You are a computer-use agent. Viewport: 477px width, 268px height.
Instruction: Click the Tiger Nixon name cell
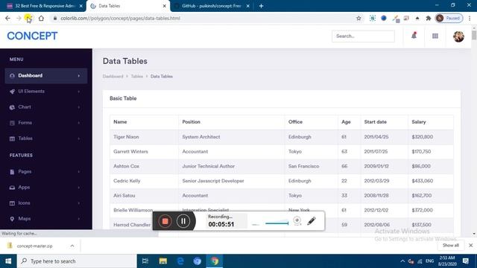(x=144, y=137)
